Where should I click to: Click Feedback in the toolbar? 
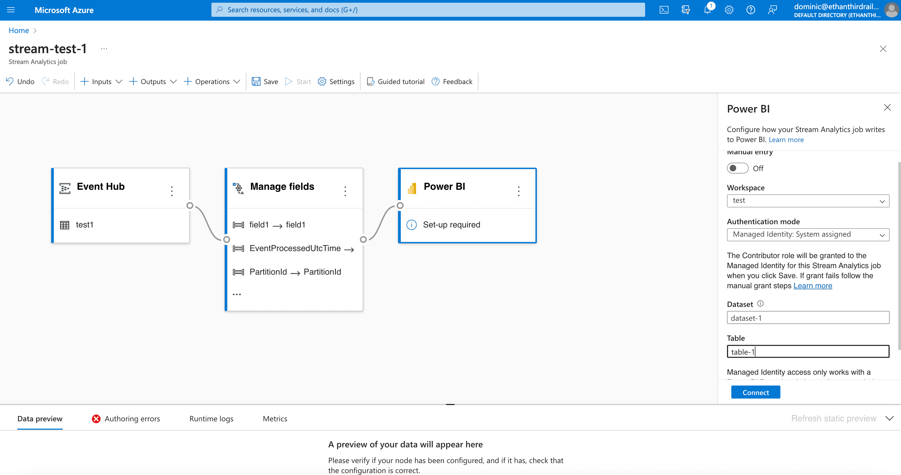coord(452,82)
